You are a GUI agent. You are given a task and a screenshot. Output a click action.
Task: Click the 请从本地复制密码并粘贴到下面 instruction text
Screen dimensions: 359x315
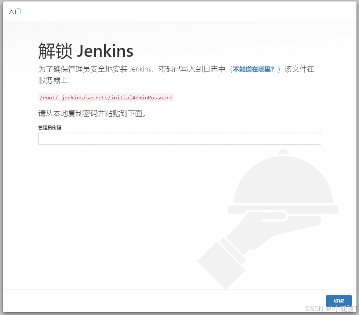pos(92,113)
